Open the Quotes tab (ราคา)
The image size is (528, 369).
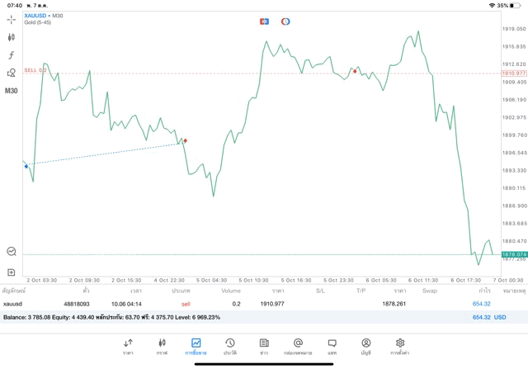[x=128, y=345]
